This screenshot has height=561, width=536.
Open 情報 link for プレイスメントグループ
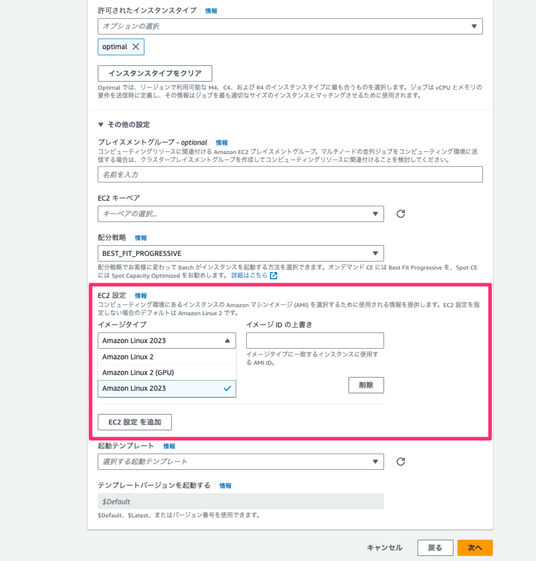(x=222, y=142)
